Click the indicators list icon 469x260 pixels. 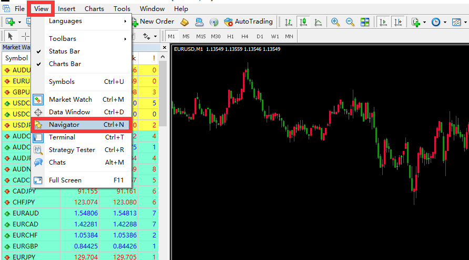[416, 22]
